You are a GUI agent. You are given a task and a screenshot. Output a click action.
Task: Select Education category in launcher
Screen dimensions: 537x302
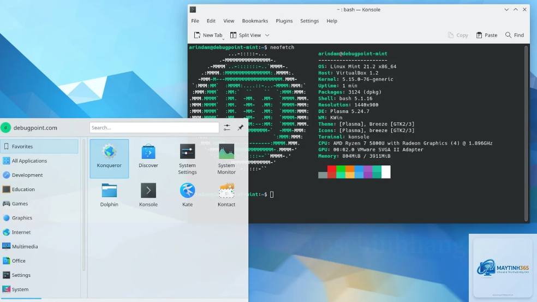(39, 189)
